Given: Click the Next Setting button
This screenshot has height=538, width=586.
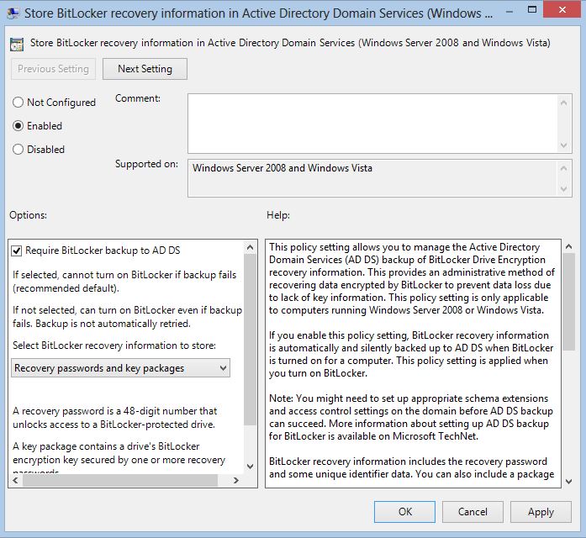Looking at the screenshot, I should coord(145,69).
